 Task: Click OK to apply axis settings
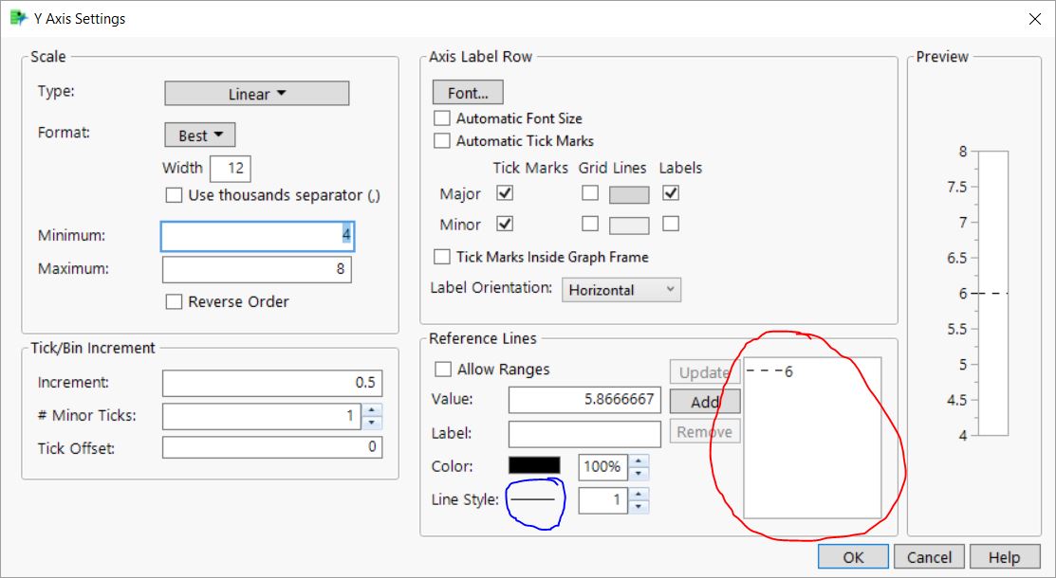tap(853, 557)
